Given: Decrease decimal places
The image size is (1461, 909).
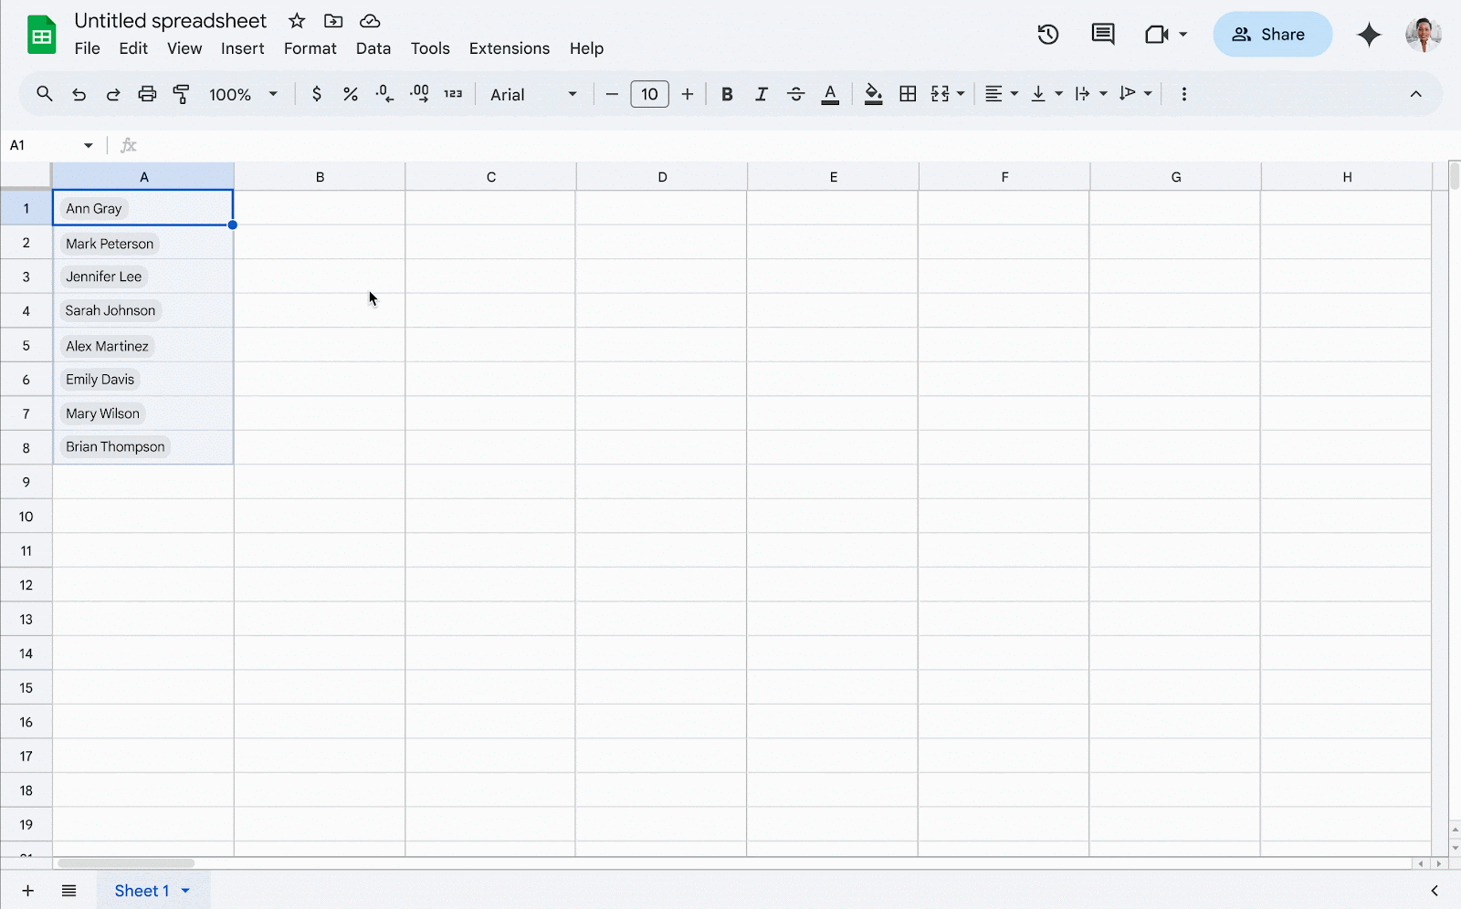Looking at the screenshot, I should [385, 94].
